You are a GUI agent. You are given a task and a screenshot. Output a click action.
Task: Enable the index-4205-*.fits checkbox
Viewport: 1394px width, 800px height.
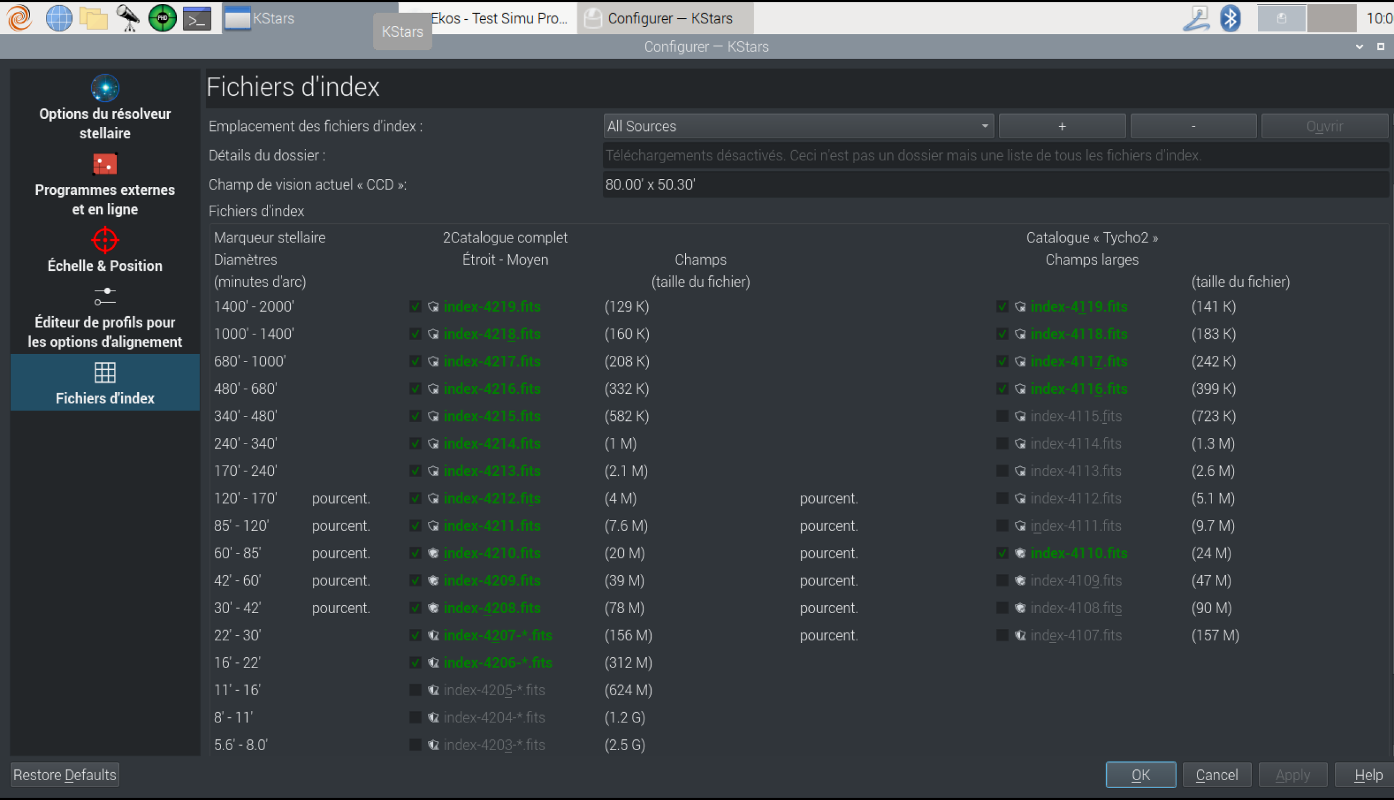pos(415,690)
